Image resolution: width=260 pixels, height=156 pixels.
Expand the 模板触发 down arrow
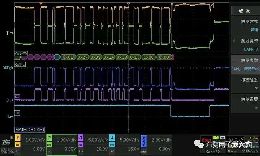click(256, 88)
